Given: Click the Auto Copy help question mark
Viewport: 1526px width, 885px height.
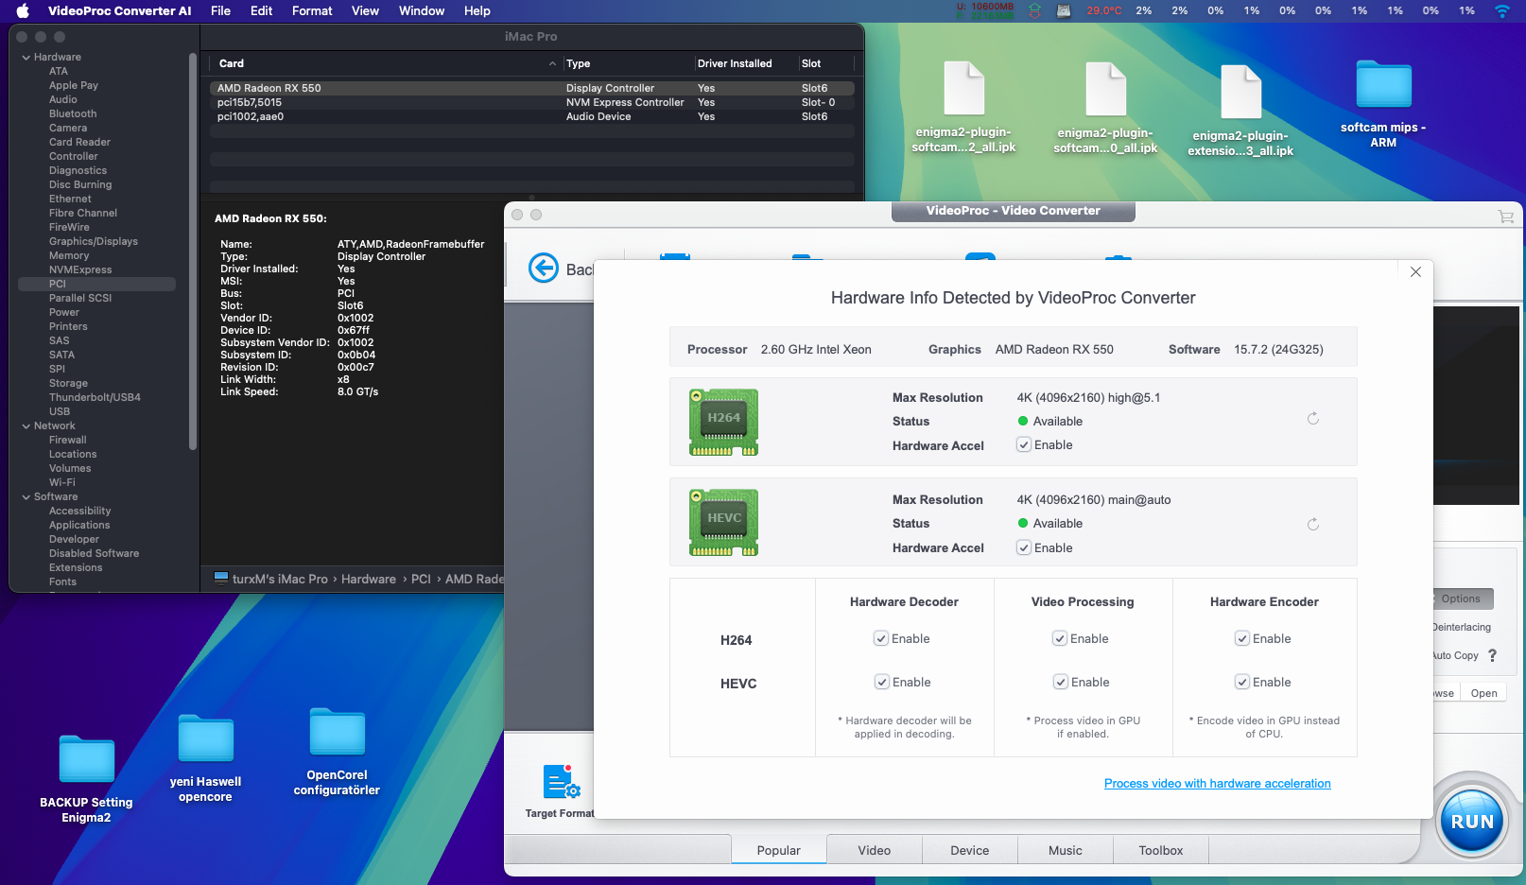Looking at the screenshot, I should (x=1493, y=655).
